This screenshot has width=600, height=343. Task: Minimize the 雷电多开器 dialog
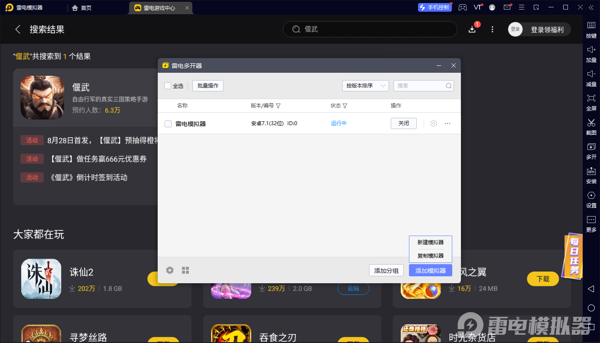pos(439,65)
